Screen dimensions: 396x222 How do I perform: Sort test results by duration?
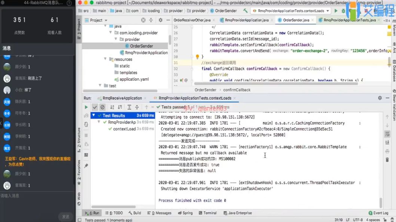pos(120,107)
